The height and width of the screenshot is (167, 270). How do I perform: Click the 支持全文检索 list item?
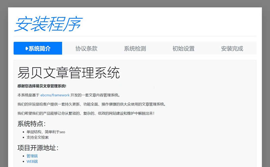pyautogui.click(x=37, y=137)
